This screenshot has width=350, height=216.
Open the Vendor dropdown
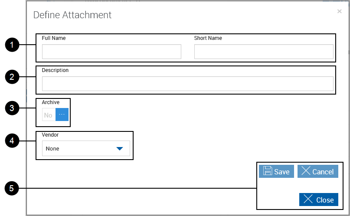click(86, 148)
